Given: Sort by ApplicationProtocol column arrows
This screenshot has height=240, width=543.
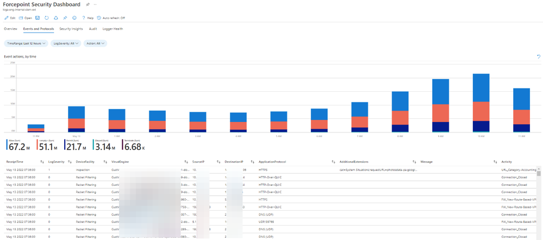Looking at the screenshot, I should point(334,161).
